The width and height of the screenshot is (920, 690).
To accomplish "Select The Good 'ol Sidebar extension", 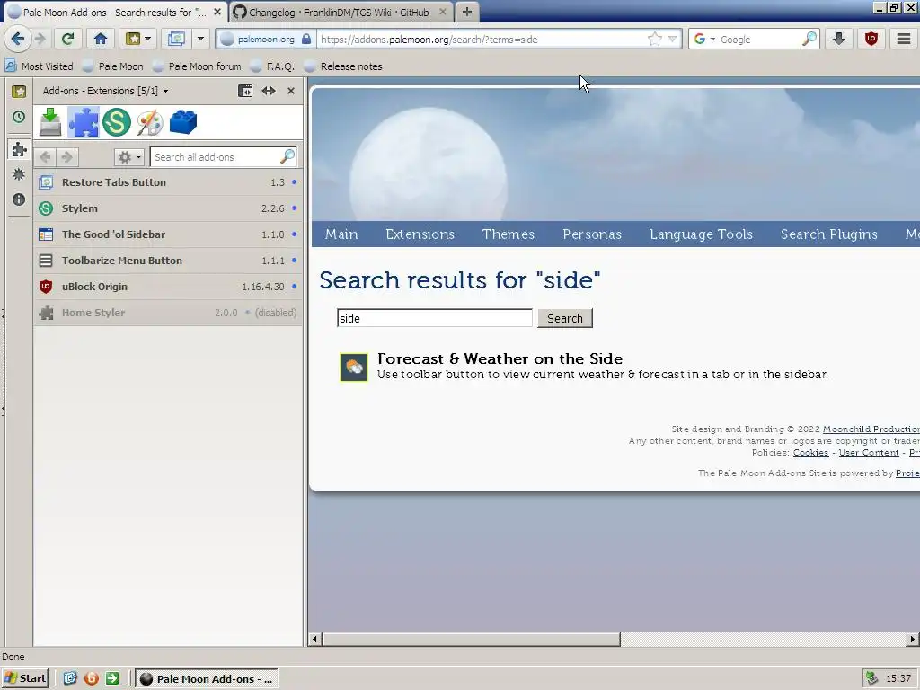I will coord(168,234).
